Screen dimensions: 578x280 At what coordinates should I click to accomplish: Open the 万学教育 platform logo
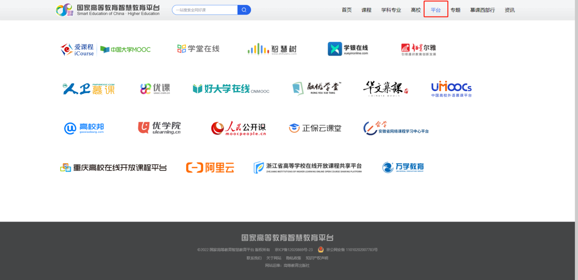click(403, 167)
